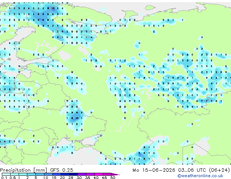Click the 35–40 mm legend swatch
The height and width of the screenshot is (179, 231).
tap(90, 174)
